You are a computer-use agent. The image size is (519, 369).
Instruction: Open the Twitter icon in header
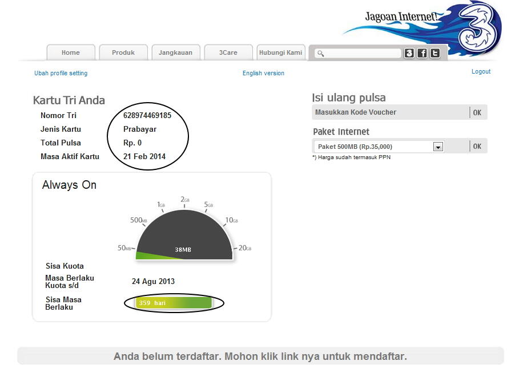[x=435, y=53]
